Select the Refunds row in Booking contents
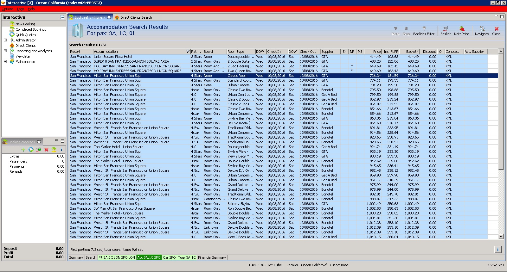Image resolution: width=507 pixels, height=272 pixels. tap(34, 171)
